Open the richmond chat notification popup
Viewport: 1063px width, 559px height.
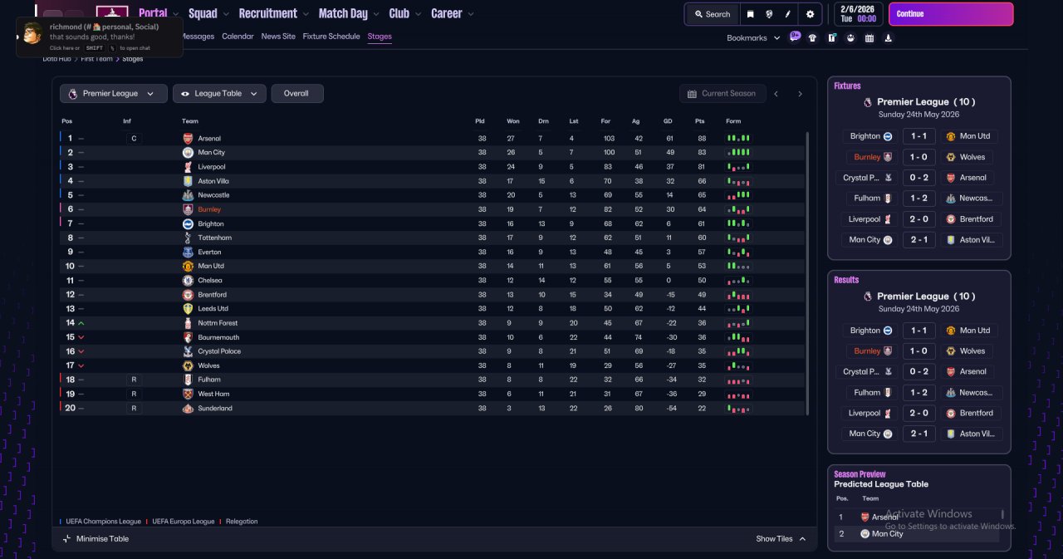[x=100, y=37]
